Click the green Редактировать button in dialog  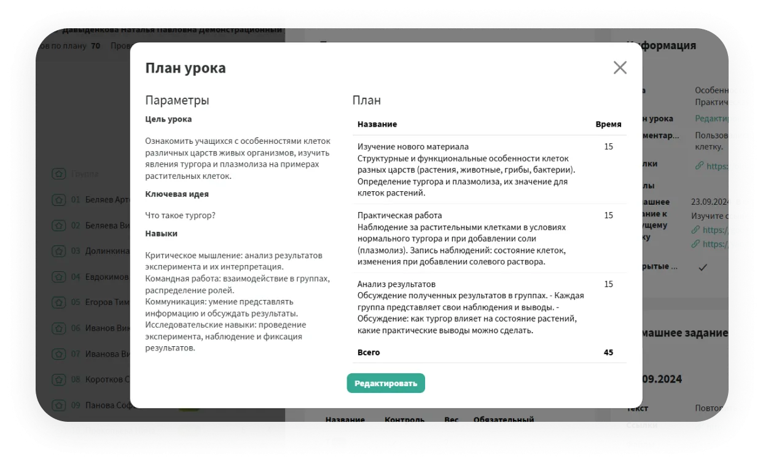[x=385, y=383]
